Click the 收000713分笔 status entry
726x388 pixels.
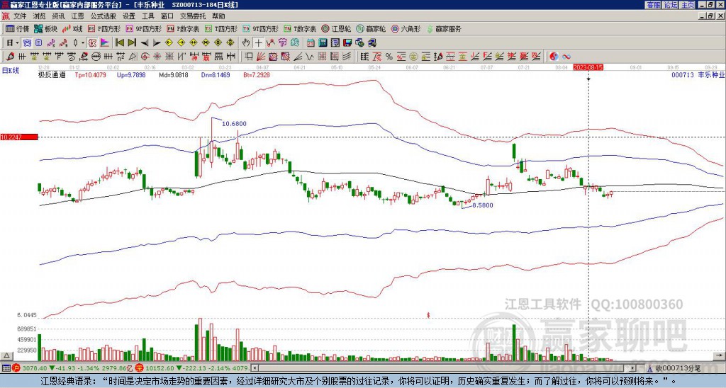[x=677, y=368]
